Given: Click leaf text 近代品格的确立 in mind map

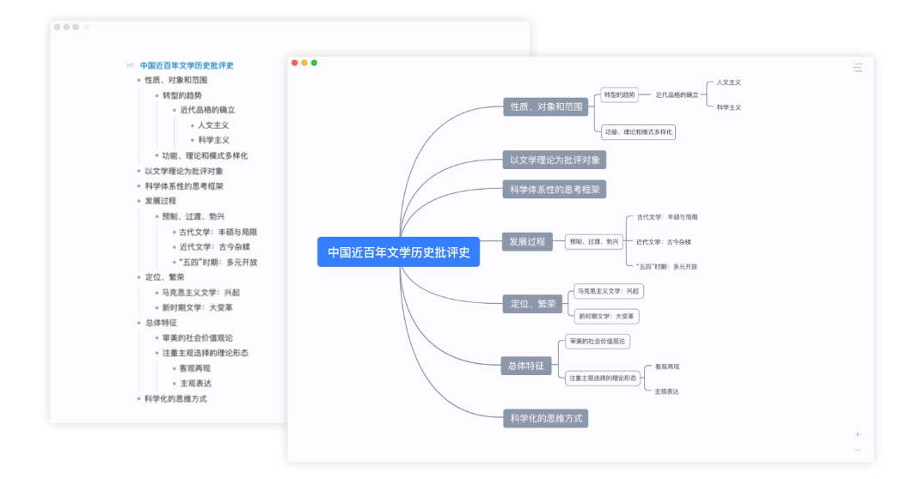Looking at the screenshot, I should 677,94.
